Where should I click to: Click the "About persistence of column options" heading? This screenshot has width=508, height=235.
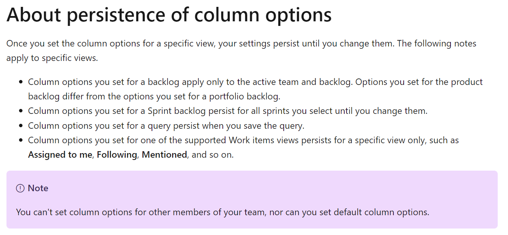click(x=169, y=15)
